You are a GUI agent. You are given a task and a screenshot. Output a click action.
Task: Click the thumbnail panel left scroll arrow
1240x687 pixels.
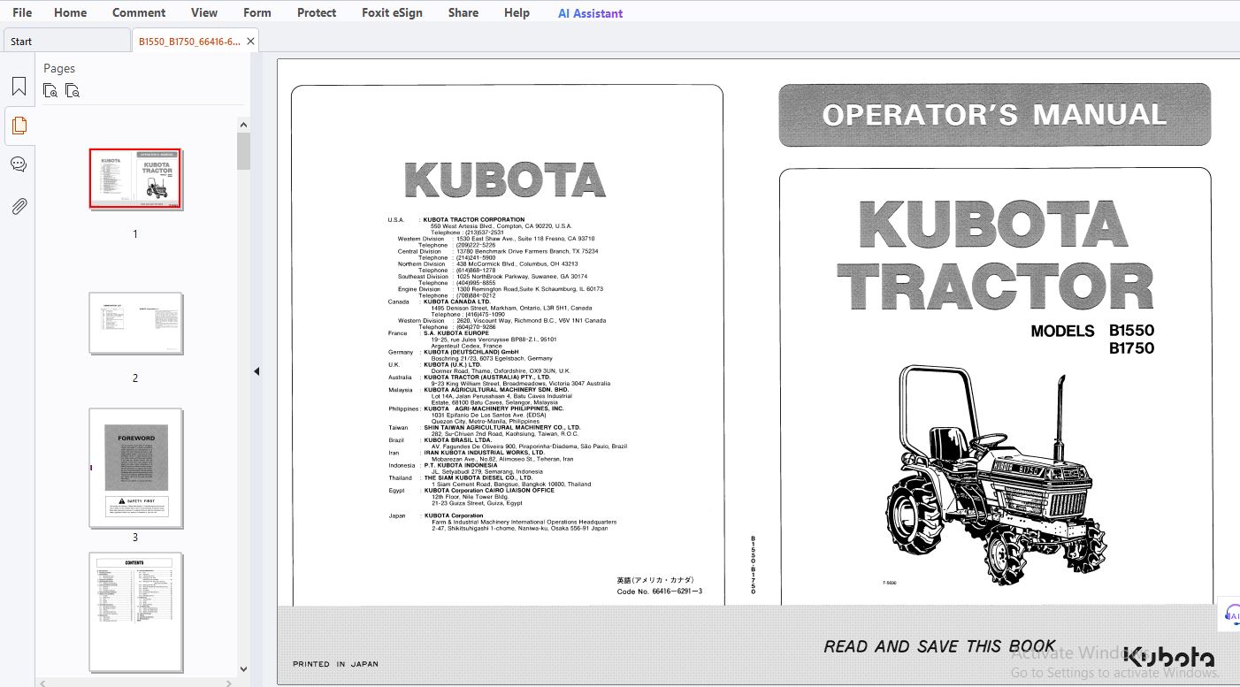click(43, 682)
